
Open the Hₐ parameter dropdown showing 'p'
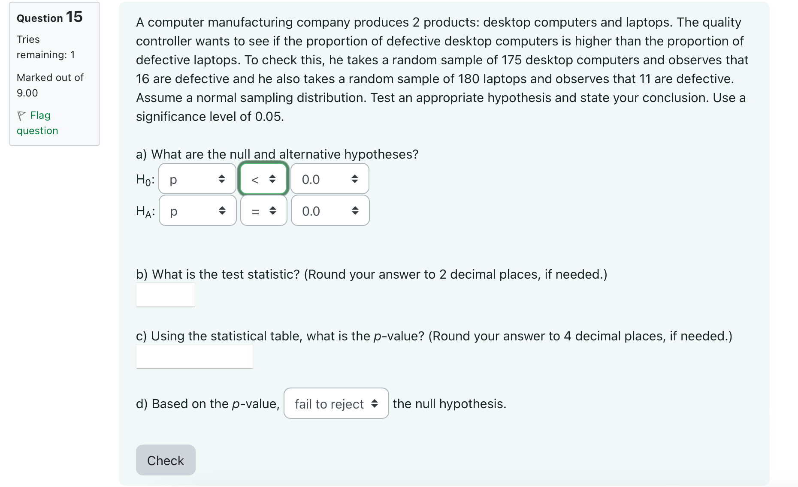(197, 210)
